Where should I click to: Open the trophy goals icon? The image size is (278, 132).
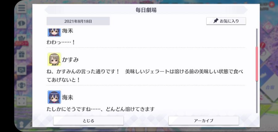pos(22,85)
